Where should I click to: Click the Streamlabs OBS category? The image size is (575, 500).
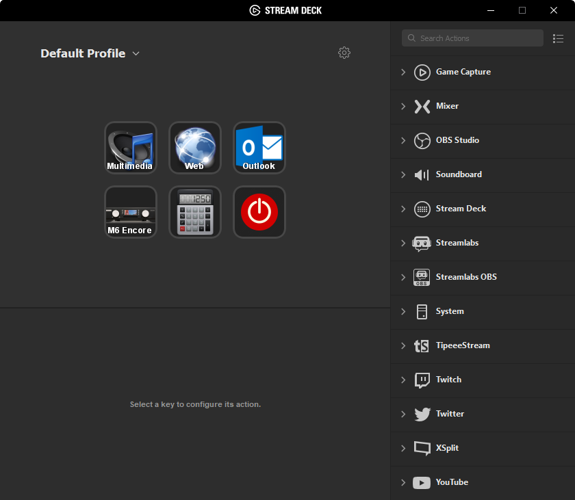[x=466, y=277]
